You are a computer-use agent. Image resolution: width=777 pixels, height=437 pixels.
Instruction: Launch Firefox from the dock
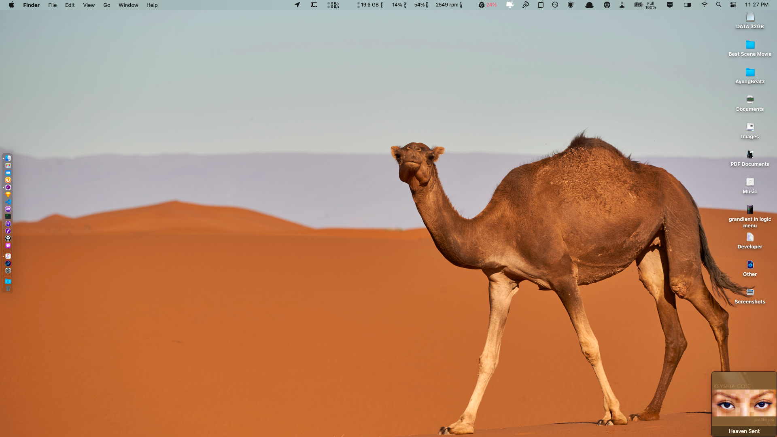pos(8,180)
